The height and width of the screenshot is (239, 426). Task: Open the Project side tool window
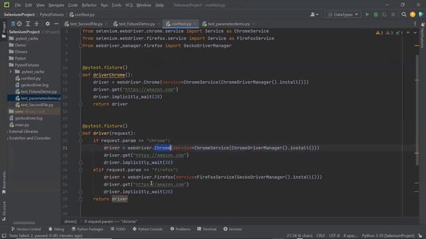tap(3, 31)
